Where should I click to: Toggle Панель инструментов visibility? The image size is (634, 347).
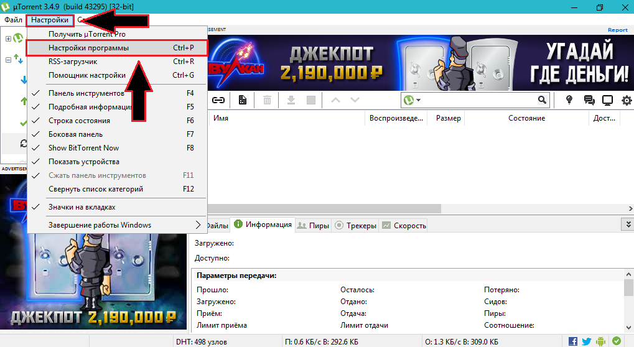pos(117,93)
